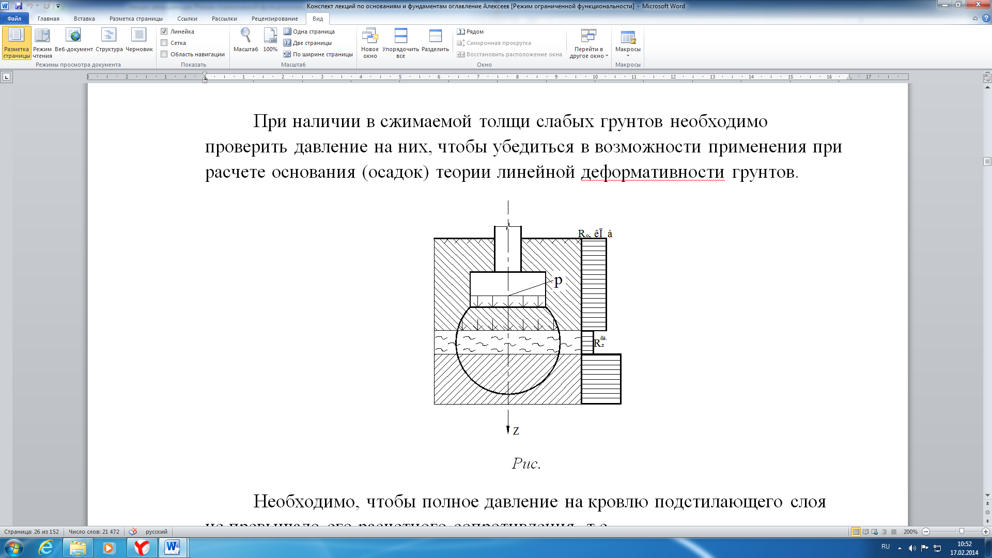Viewport: 992px width, 558px height.
Task: Open the Home tab (Главная)
Action: click(x=49, y=19)
